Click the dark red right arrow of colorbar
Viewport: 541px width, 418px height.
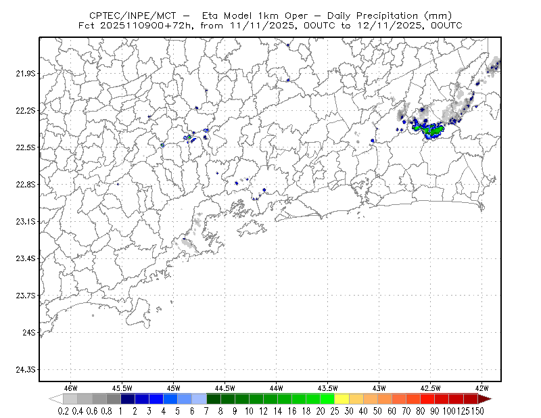tap(485, 399)
